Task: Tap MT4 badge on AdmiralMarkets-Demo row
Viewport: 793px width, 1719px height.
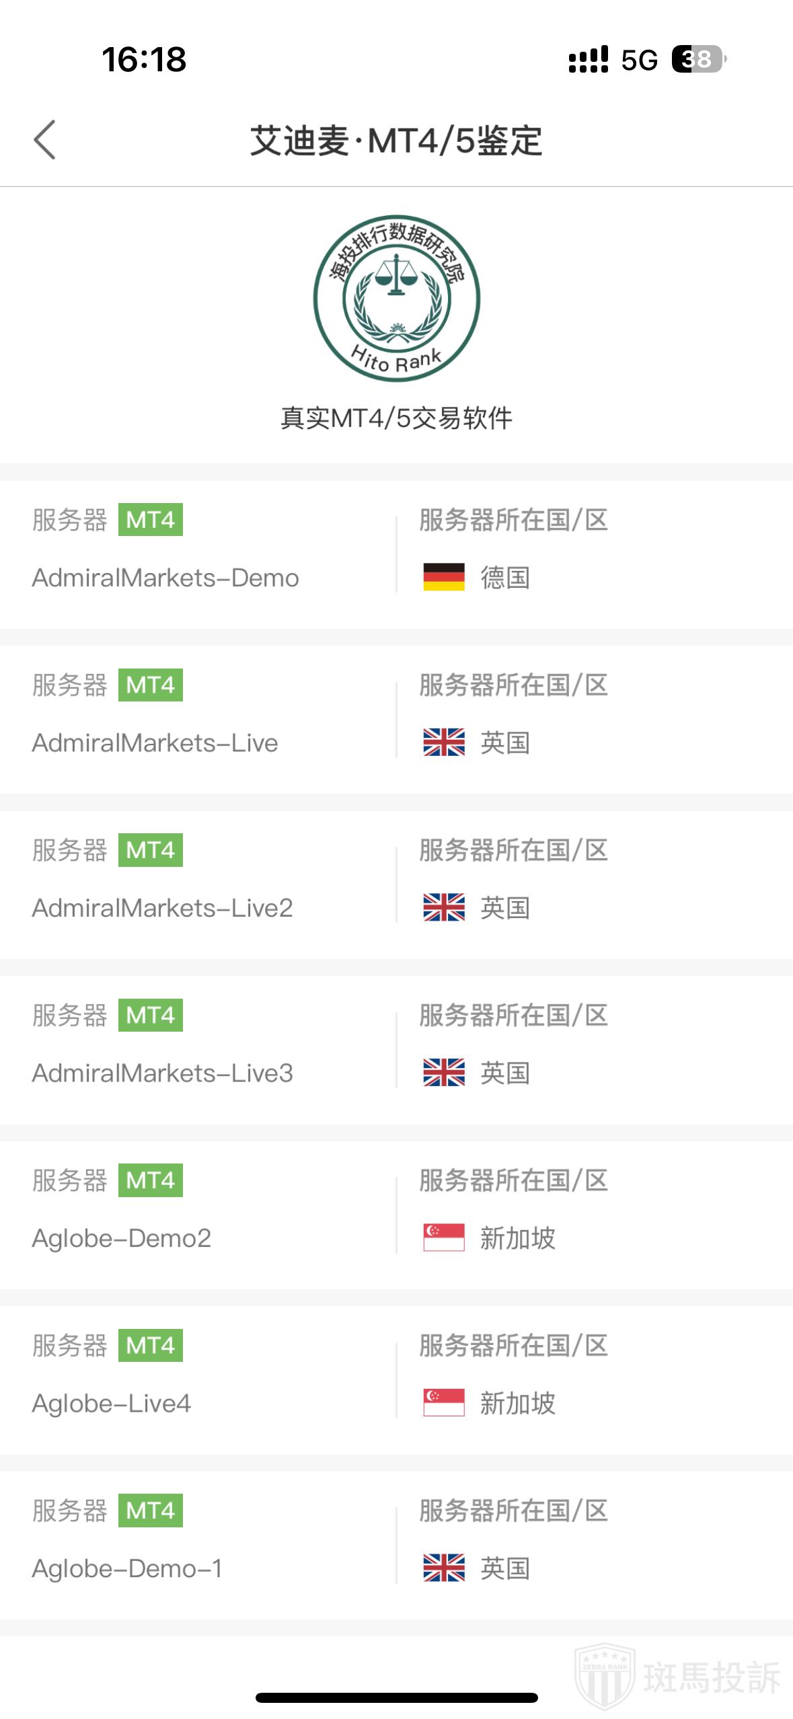Action: (x=151, y=520)
